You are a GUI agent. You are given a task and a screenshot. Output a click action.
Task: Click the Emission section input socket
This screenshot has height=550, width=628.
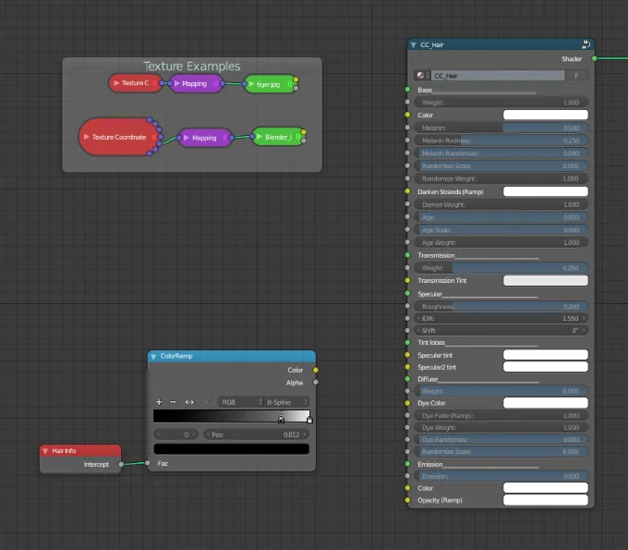[407, 464]
